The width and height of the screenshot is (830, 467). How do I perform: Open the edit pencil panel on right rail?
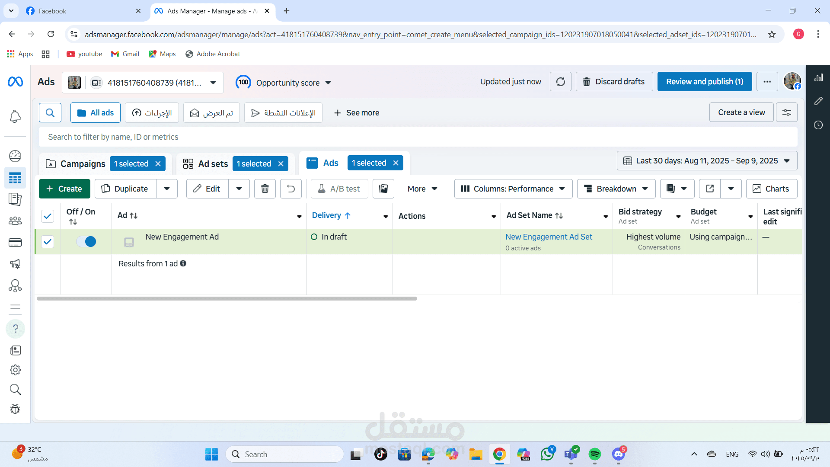pos(818,101)
